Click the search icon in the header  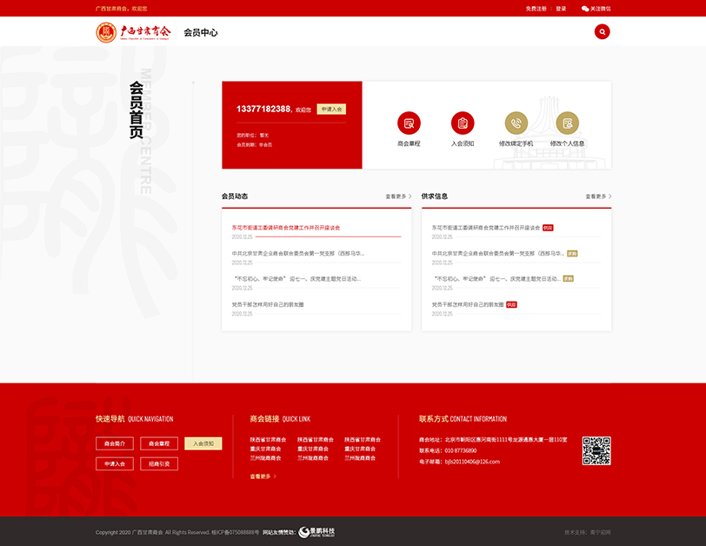602,32
